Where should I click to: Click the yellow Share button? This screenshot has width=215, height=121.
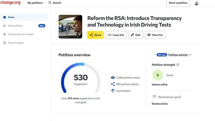click(x=96, y=35)
